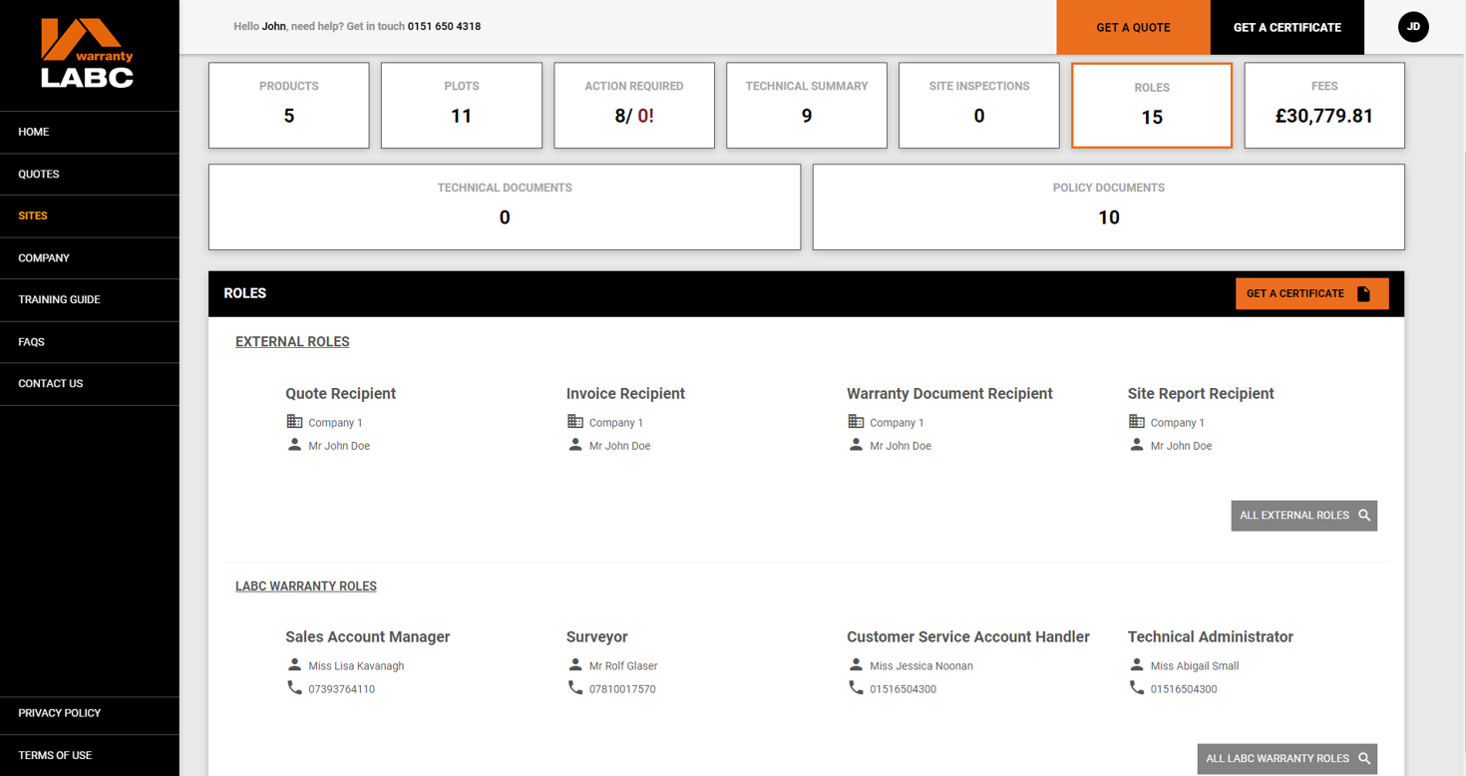1466x776 pixels.
Task: Show All External Roles
Action: click(1304, 516)
